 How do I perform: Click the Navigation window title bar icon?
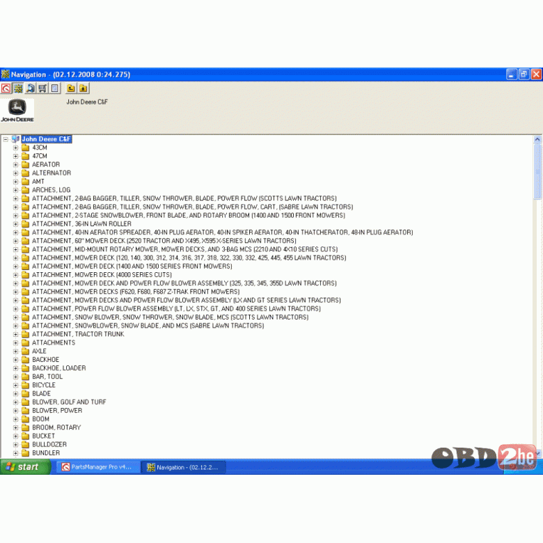(x=5, y=74)
